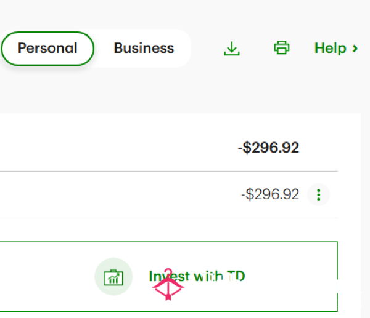The height and width of the screenshot is (318, 370).
Task: Click the printer icon
Action: coord(282,48)
